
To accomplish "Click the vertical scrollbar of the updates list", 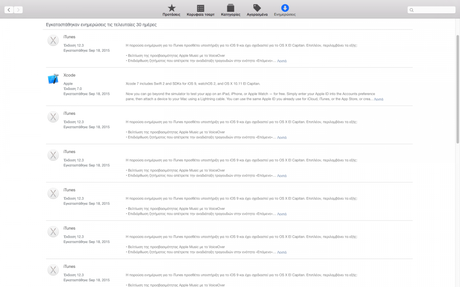I will pyautogui.click(x=458, y=89).
